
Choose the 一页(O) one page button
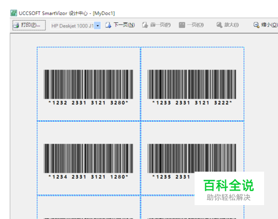point(191,25)
